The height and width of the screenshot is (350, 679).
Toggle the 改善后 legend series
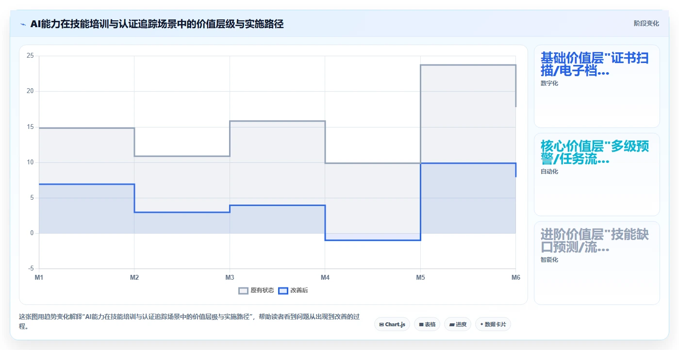(x=293, y=290)
